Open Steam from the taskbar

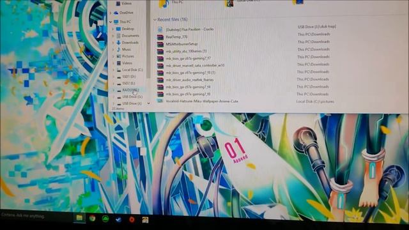pos(118,220)
